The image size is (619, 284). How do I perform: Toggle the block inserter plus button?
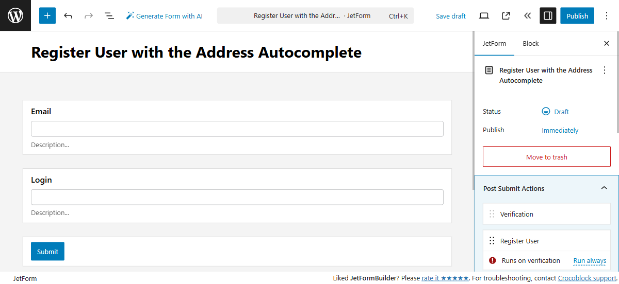(47, 15)
